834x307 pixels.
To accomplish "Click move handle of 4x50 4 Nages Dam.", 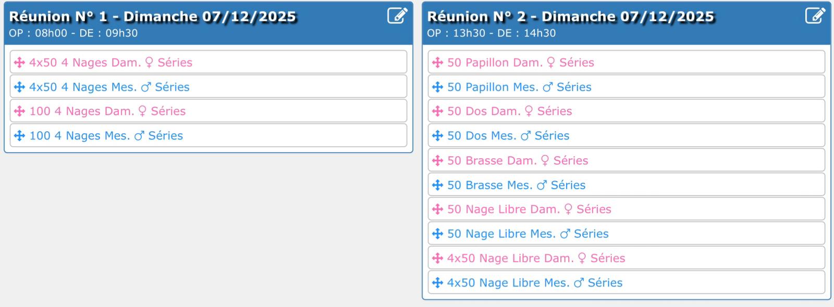I will (20, 62).
